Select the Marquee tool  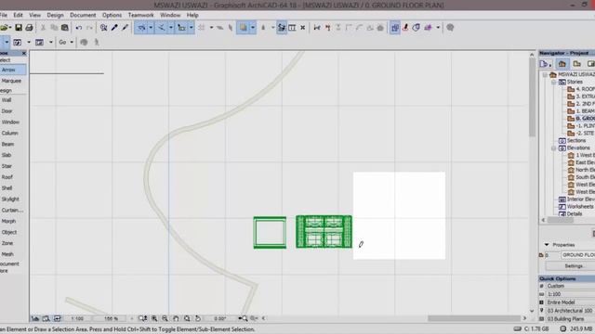click(11, 81)
